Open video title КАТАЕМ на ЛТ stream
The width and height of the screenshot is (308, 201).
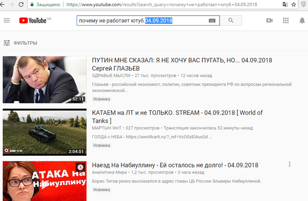pos(177,113)
